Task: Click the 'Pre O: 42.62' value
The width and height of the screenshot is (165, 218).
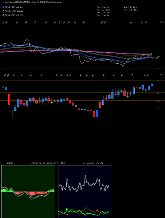Action: point(103,7)
